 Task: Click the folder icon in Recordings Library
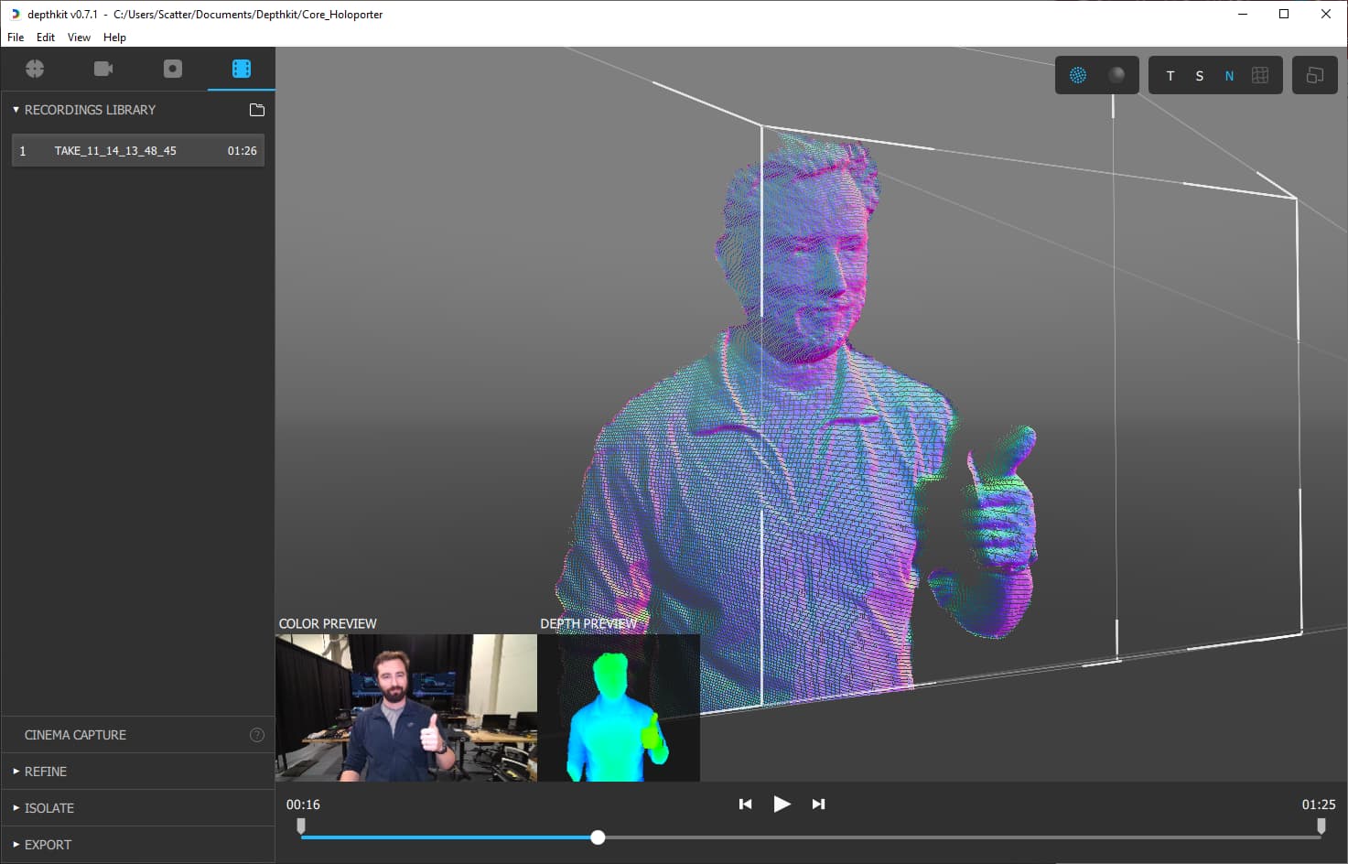pos(257,110)
